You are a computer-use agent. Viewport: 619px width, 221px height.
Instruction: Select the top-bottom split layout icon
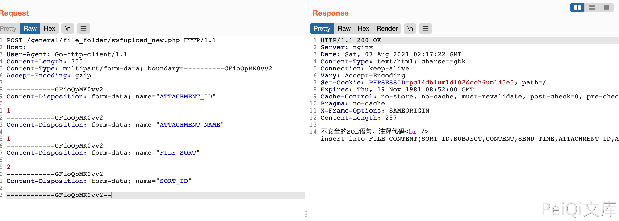click(592, 7)
